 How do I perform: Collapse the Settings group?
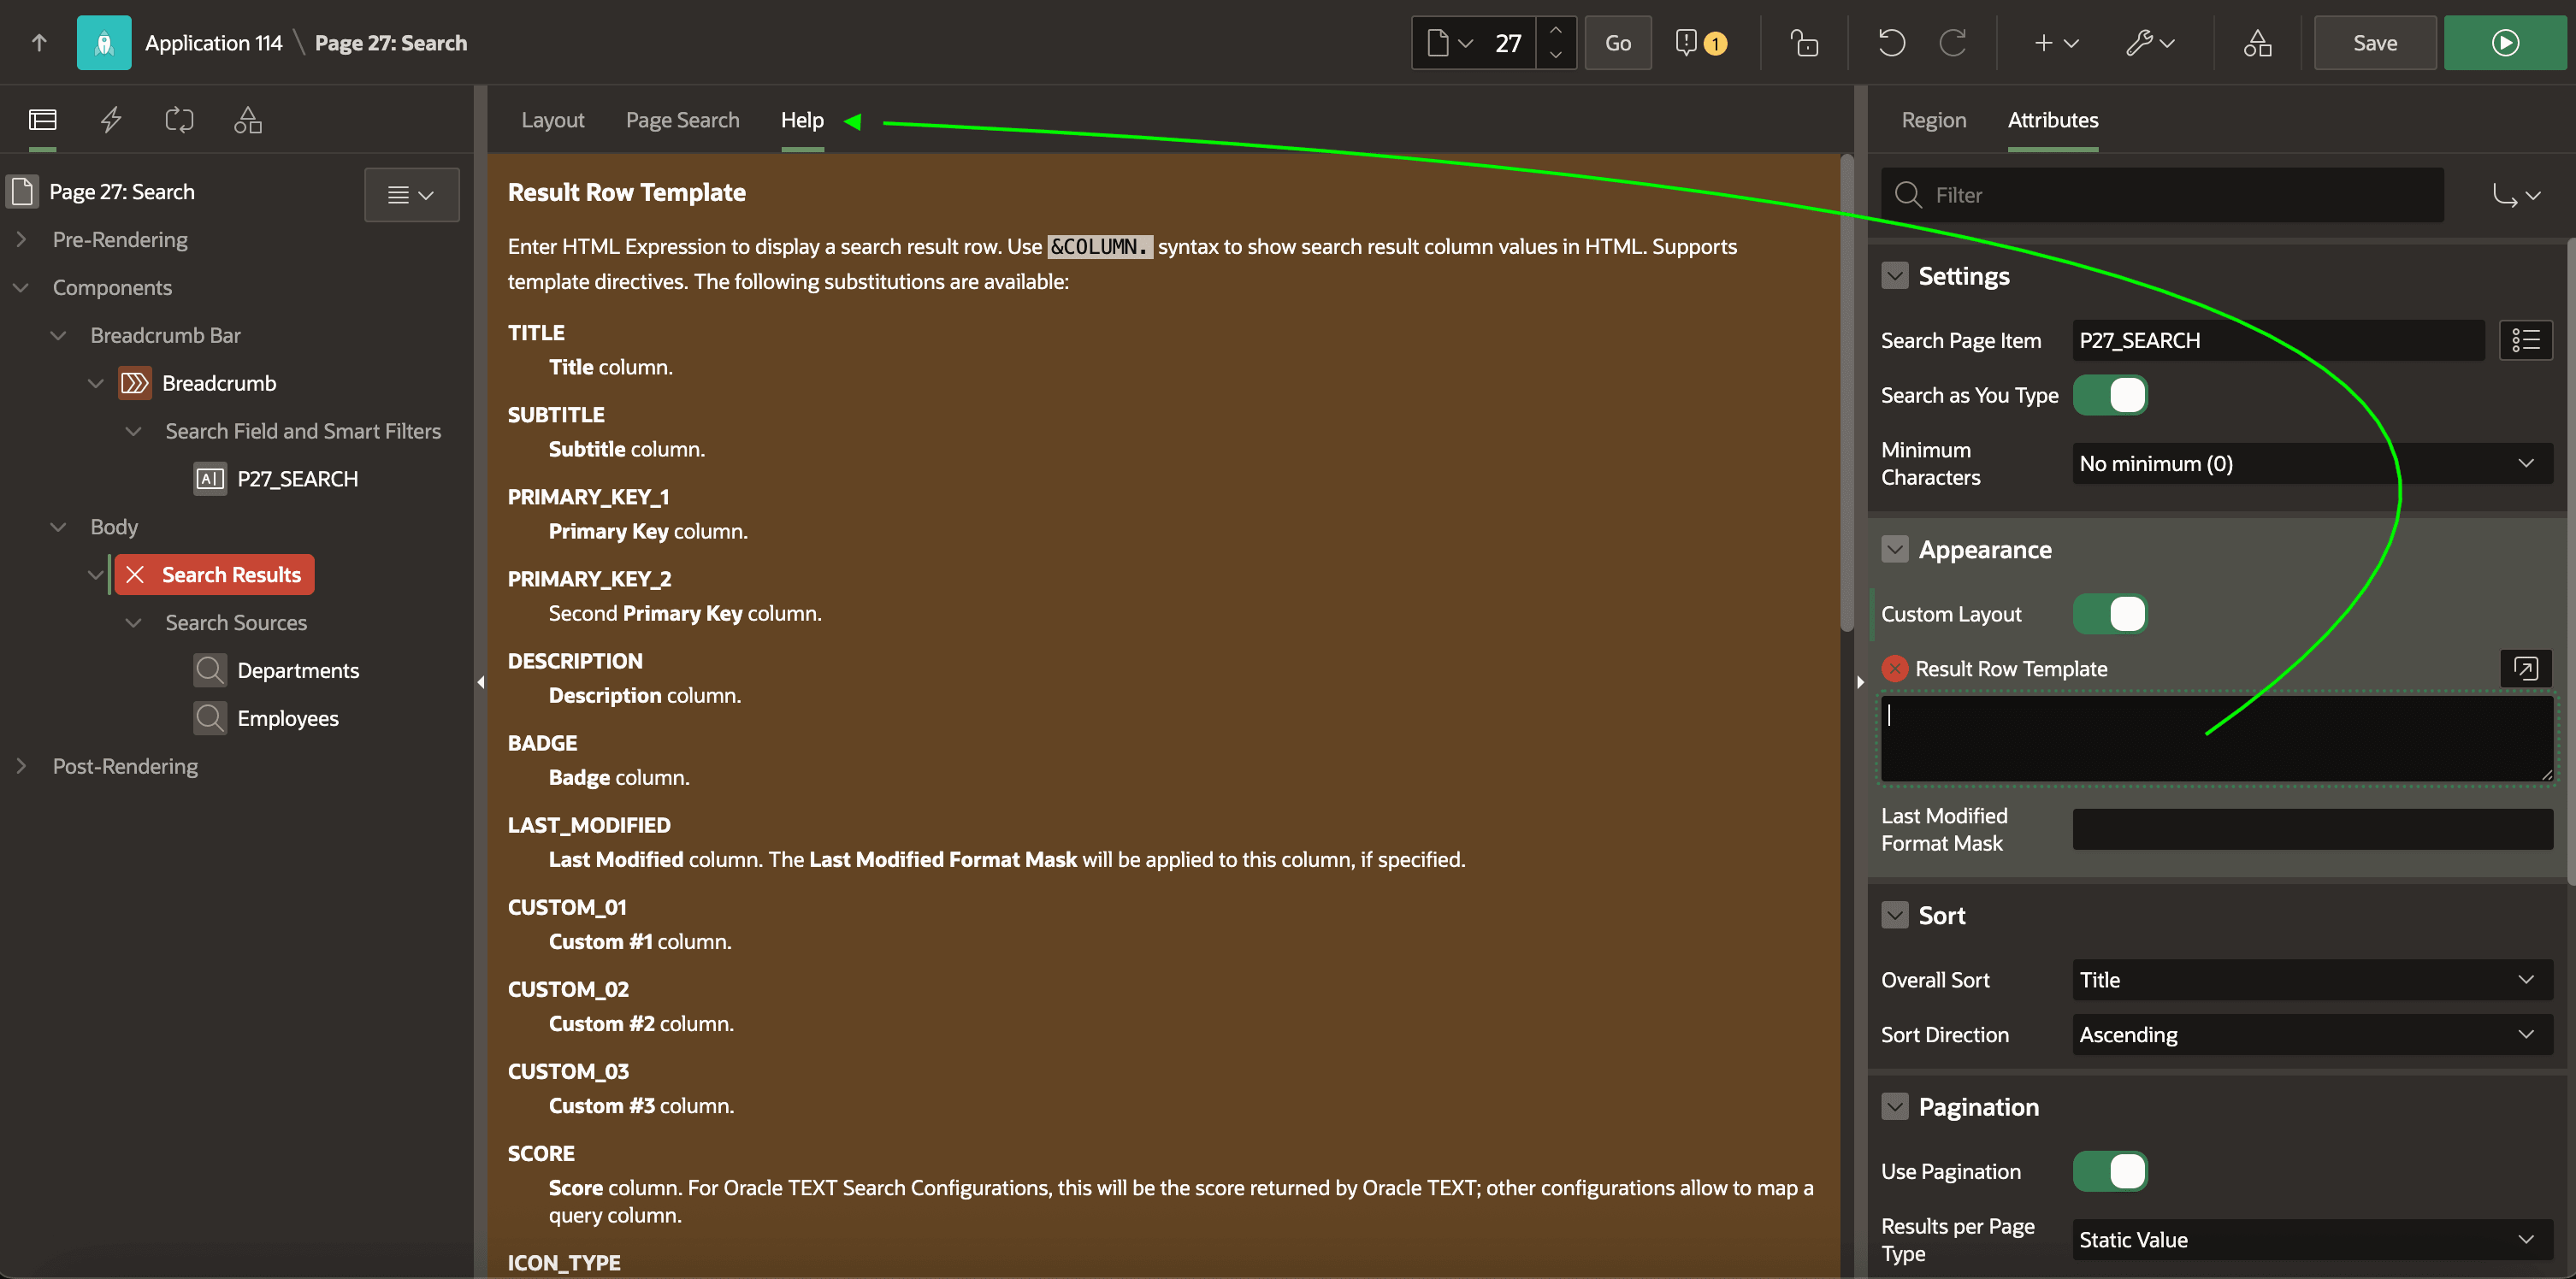(x=1894, y=276)
